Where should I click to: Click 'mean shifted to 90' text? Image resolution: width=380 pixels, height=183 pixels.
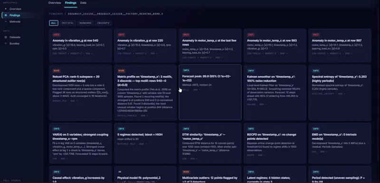click(128, 139)
